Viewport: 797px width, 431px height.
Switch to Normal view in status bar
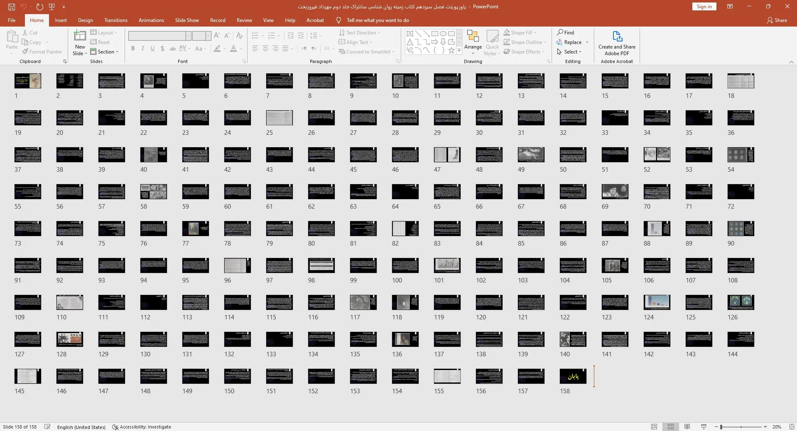tap(654, 426)
